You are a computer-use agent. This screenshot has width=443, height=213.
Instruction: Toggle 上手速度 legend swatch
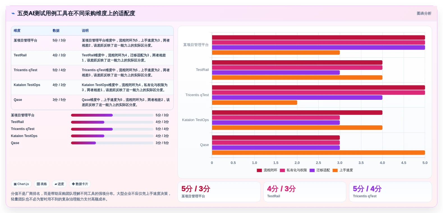(335, 170)
